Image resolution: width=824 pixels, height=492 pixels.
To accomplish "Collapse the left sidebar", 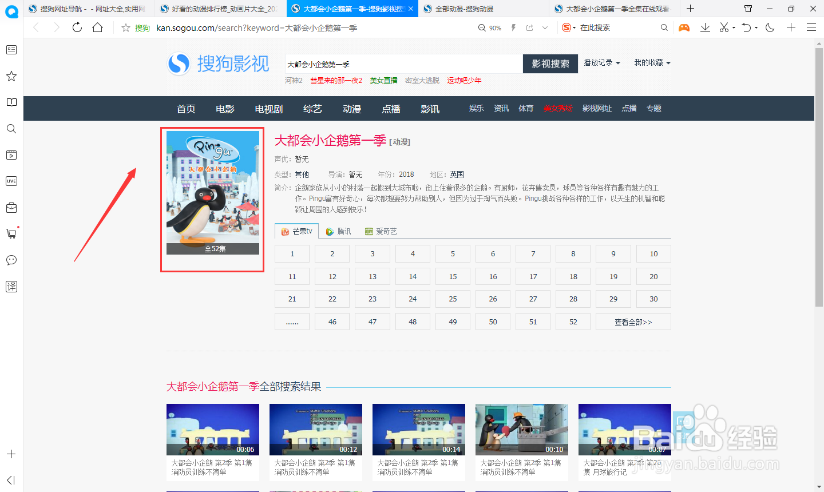I will (x=11, y=480).
